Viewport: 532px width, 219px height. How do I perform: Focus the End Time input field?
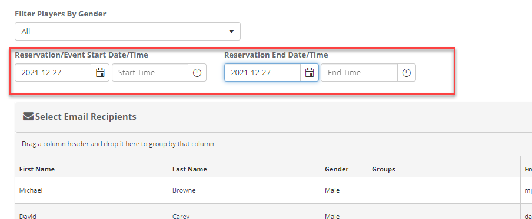360,72
